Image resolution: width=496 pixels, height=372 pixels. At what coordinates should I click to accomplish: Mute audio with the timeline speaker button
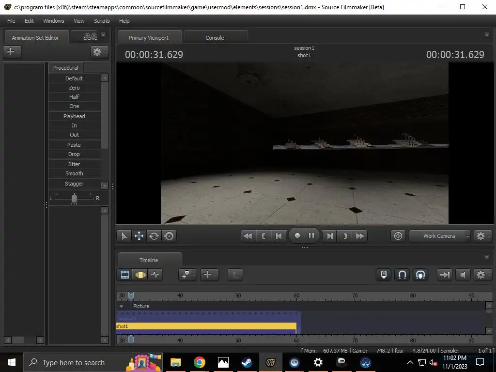[x=463, y=275]
